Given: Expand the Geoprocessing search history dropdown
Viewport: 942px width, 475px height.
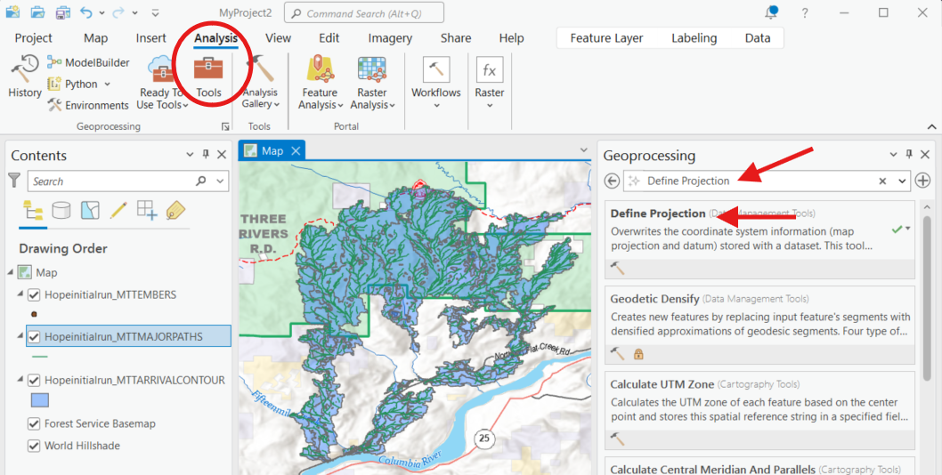Looking at the screenshot, I should pyautogui.click(x=902, y=181).
